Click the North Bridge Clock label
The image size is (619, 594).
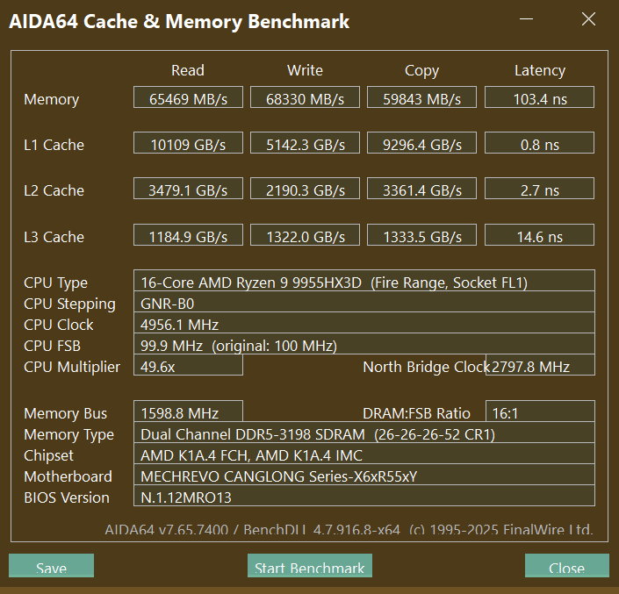(427, 368)
